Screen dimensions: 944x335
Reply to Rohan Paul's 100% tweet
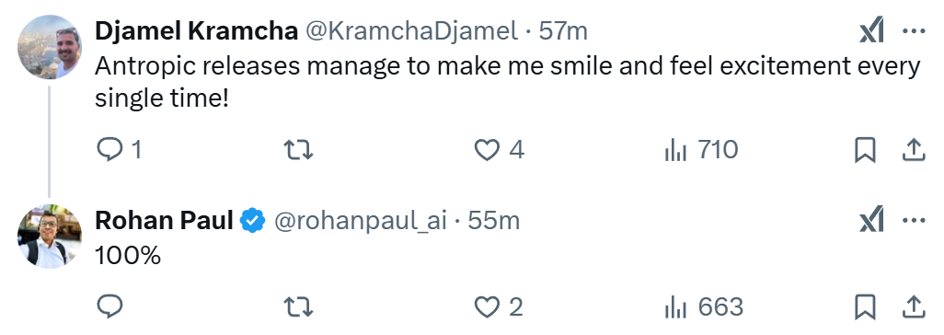(109, 307)
